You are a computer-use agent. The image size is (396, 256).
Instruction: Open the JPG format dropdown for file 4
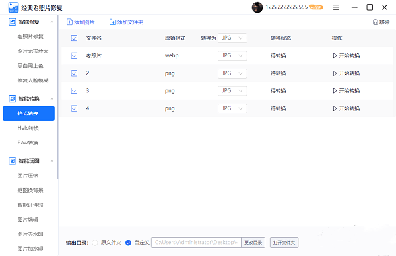point(232,108)
